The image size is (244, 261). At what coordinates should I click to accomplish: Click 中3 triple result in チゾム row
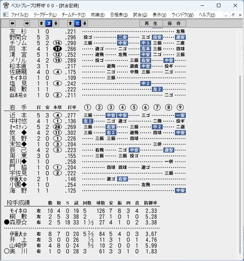(146, 43)
